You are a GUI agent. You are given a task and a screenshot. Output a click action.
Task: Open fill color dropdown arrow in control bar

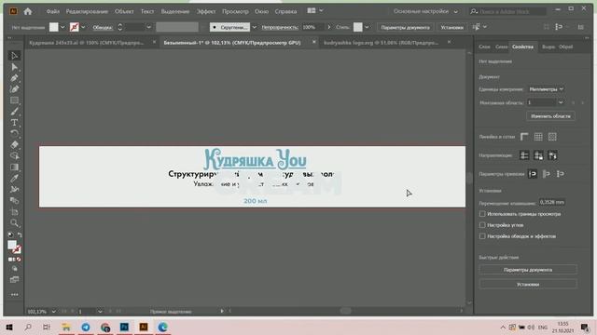62,27
